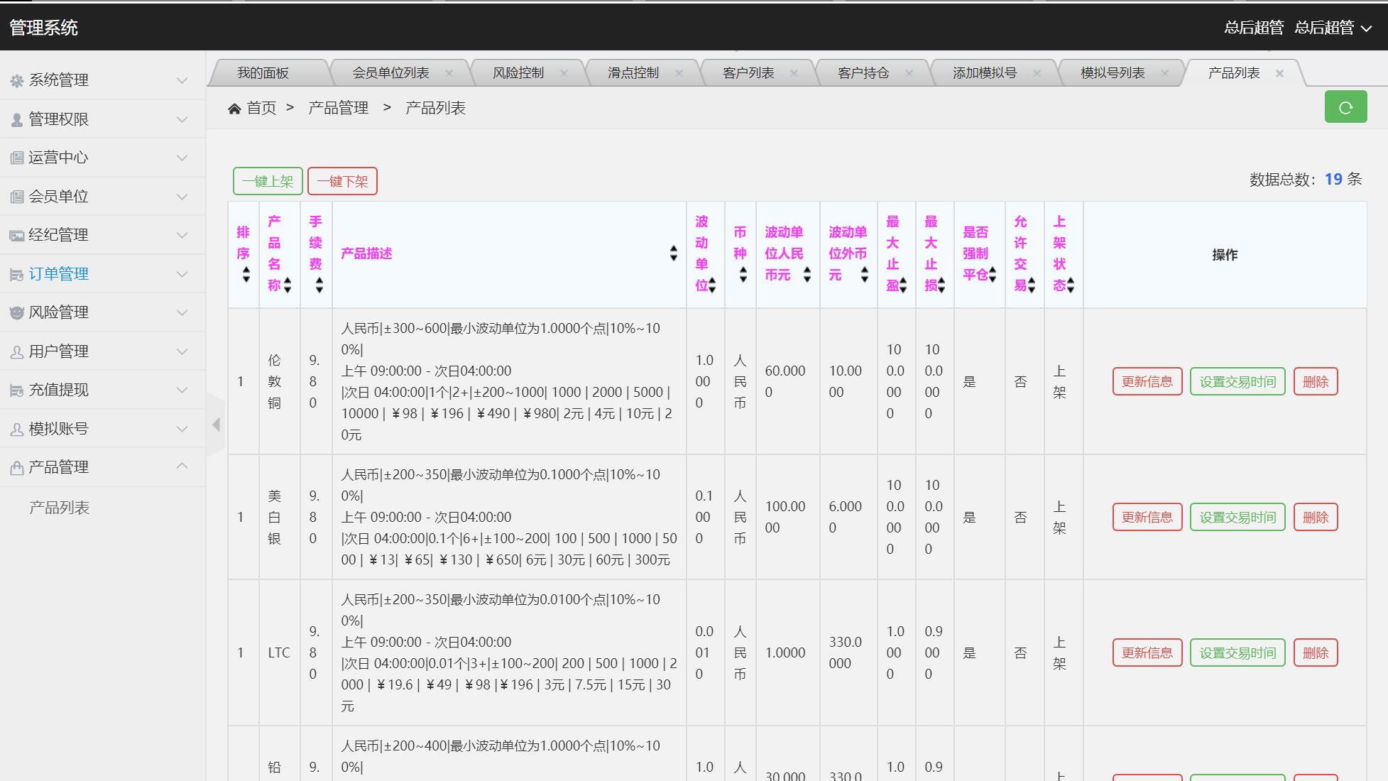Click 设置交易时间 for 美白银 row

coord(1237,517)
